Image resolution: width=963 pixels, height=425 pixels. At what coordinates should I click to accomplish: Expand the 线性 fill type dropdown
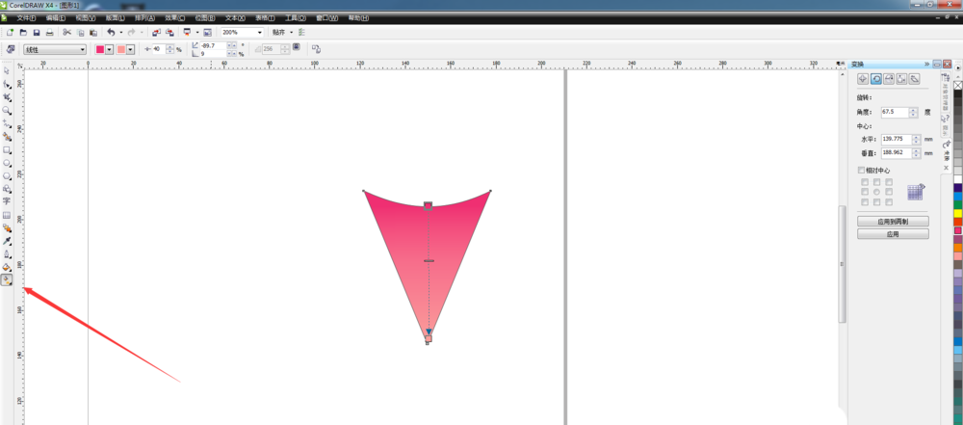click(83, 49)
